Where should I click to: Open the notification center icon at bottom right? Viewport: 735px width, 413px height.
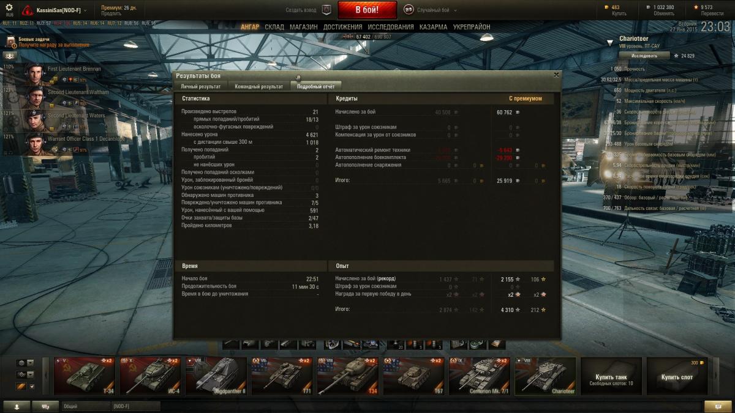click(x=718, y=406)
